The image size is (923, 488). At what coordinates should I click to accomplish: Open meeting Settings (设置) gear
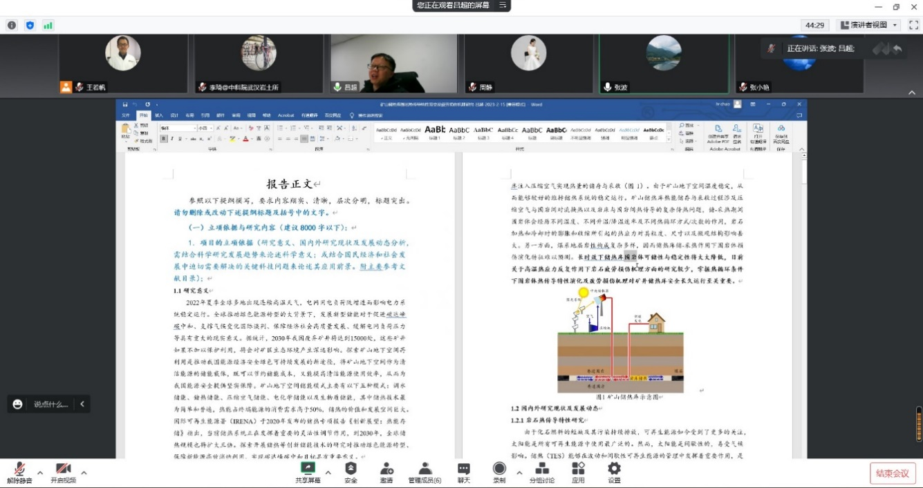614,471
